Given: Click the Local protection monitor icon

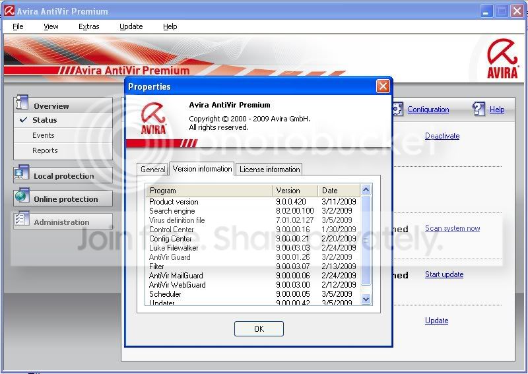Looking at the screenshot, I should click(x=22, y=173).
